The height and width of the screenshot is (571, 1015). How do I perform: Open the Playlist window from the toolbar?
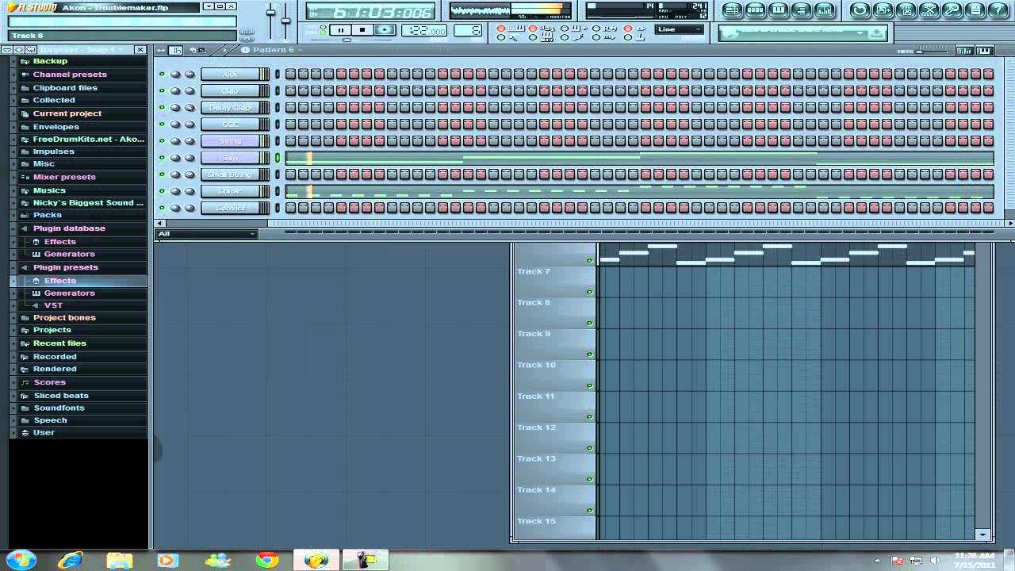(x=733, y=10)
